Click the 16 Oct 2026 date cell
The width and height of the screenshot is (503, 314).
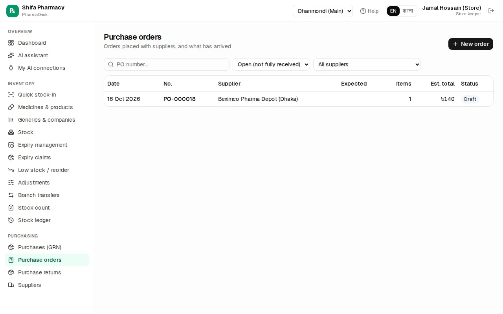pyautogui.click(x=124, y=99)
